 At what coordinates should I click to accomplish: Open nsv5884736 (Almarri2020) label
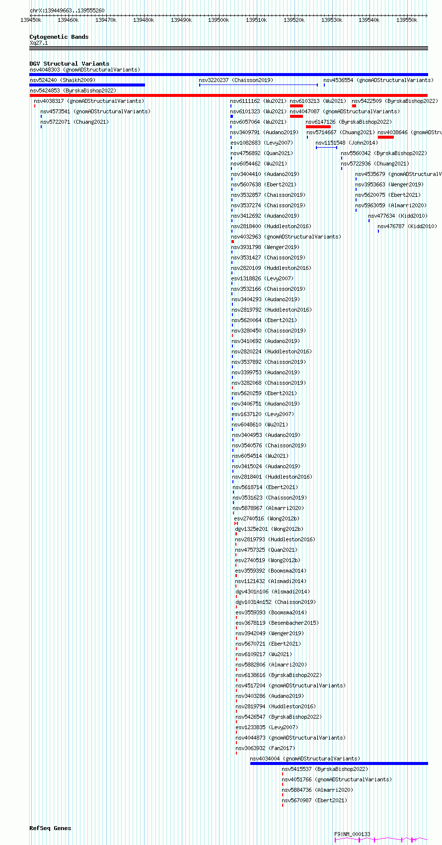click(317, 790)
